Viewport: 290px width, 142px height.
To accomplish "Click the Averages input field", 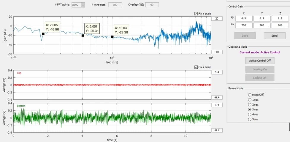I will 115,5.
